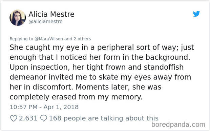Image resolution: width=210 pixels, height=131 pixels.
Task: Click the word "demeanor" in the tweet
Action: pyautogui.click(x=28, y=77)
